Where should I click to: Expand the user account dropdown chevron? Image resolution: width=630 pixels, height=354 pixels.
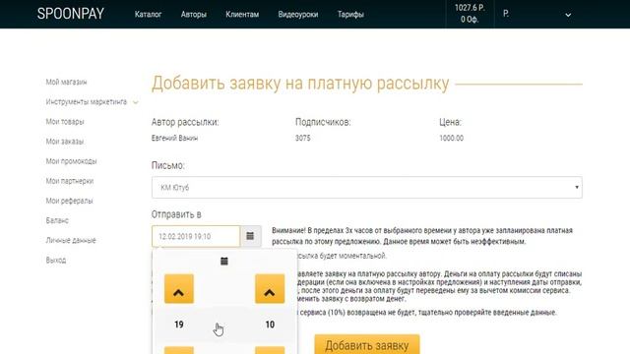(568, 15)
